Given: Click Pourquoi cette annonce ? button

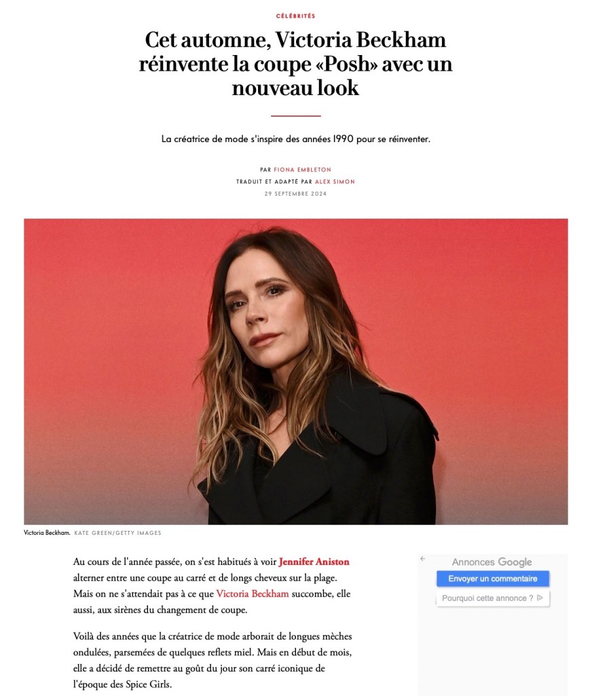Looking at the screenshot, I should [493, 598].
